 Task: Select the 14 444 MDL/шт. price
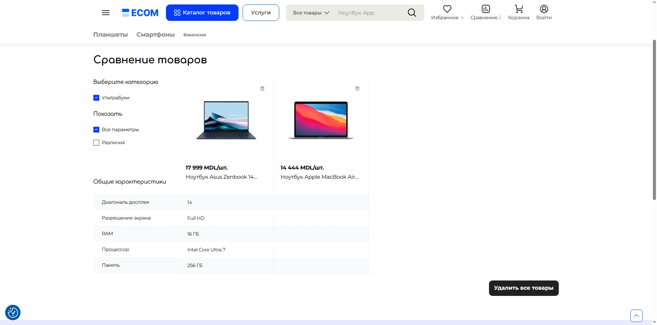point(302,167)
